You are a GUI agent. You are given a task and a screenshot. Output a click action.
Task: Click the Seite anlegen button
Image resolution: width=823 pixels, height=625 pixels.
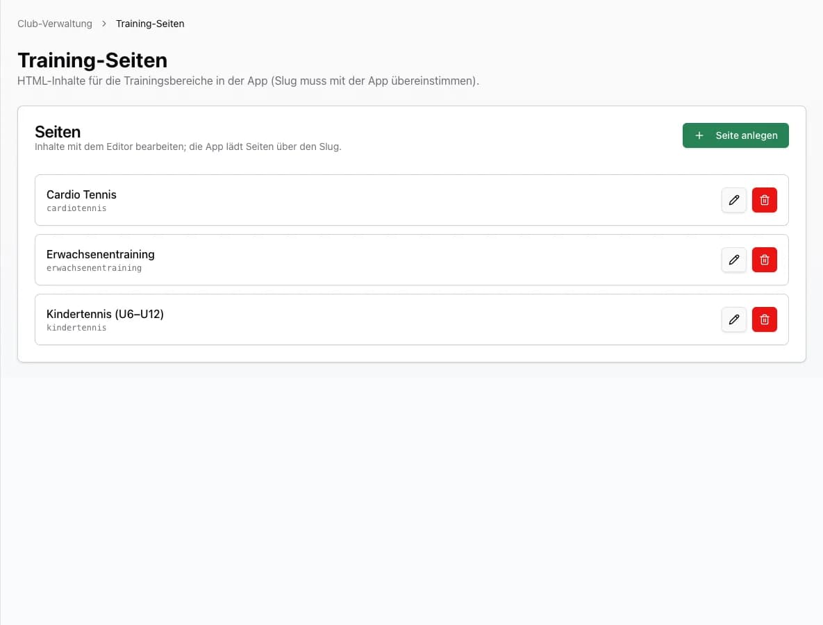[735, 135]
